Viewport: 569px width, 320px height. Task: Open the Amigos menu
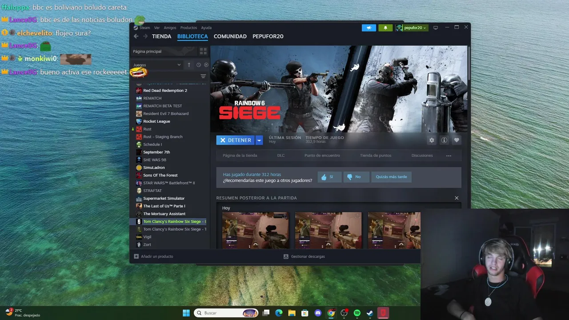tap(170, 28)
